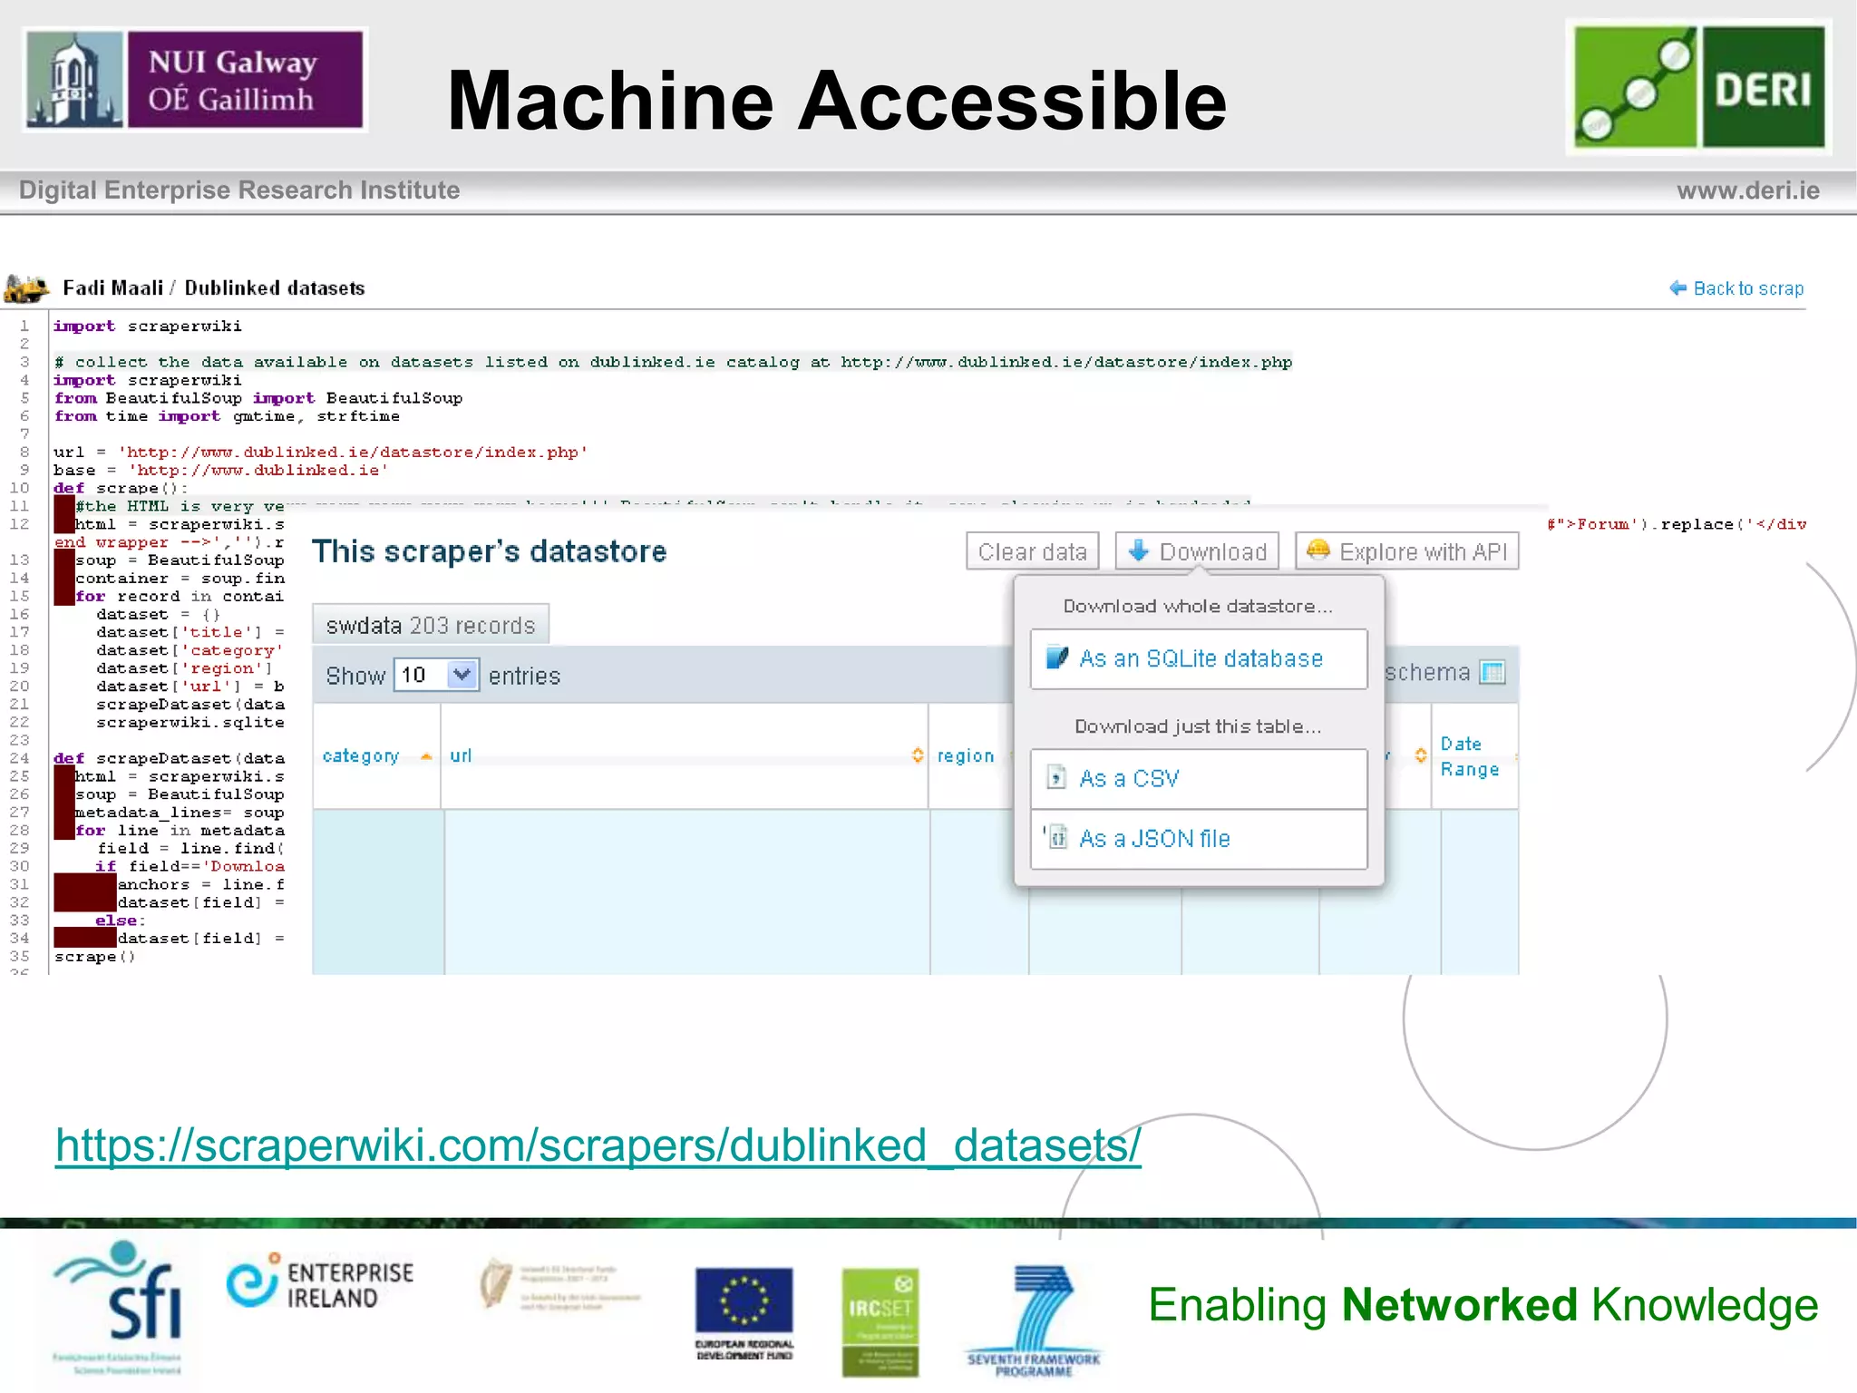Click the NUI Galway logo

(x=195, y=80)
